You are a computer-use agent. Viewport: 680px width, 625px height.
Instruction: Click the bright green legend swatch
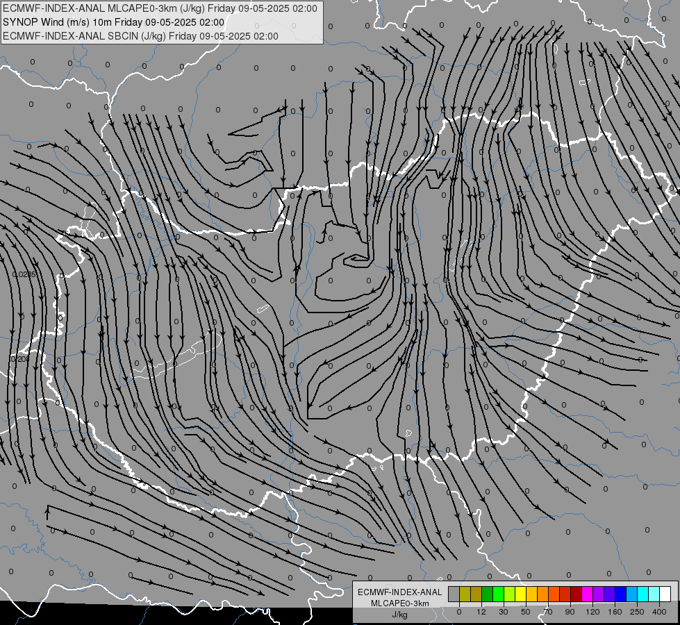[498, 594]
